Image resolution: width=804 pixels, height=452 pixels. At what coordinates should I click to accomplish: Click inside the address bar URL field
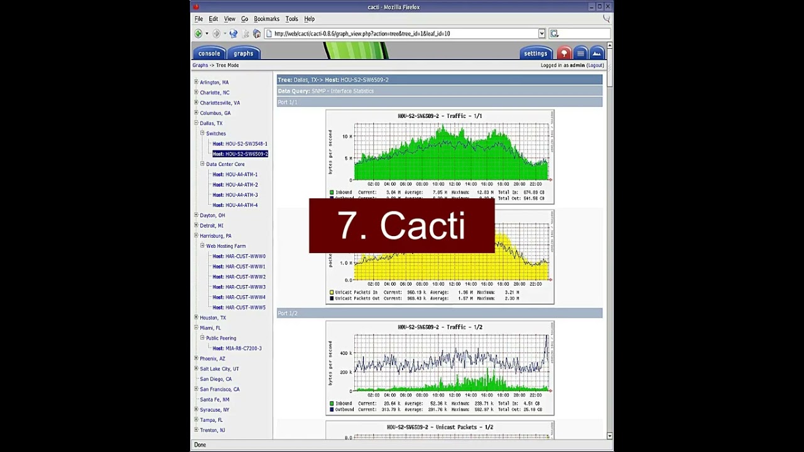coord(405,34)
